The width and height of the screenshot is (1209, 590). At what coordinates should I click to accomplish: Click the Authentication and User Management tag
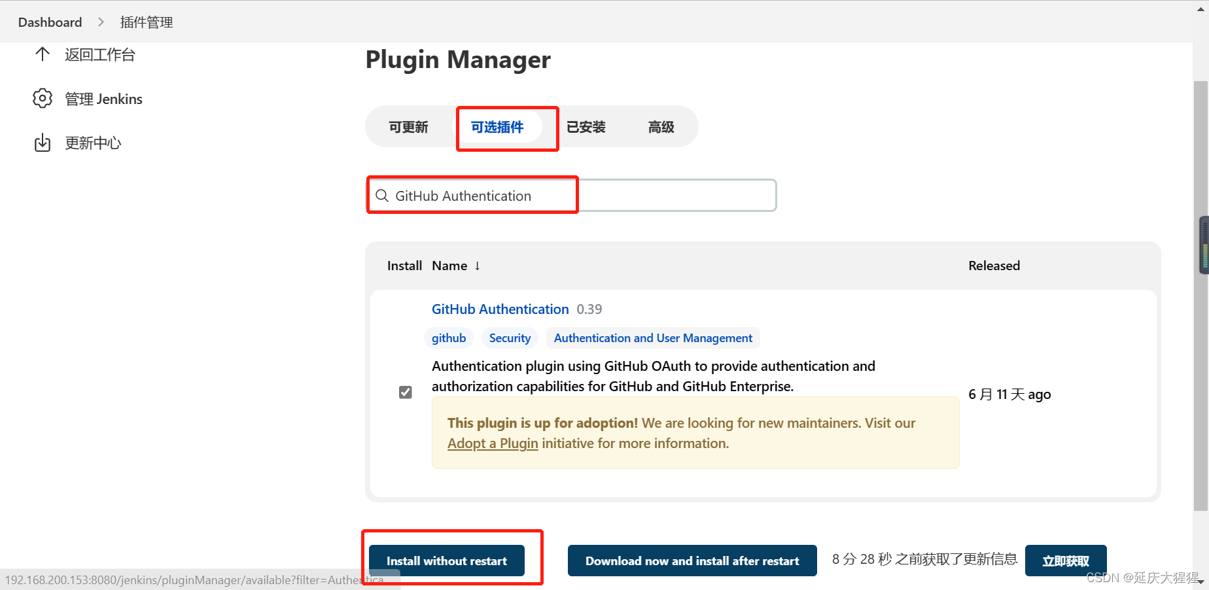tap(653, 338)
